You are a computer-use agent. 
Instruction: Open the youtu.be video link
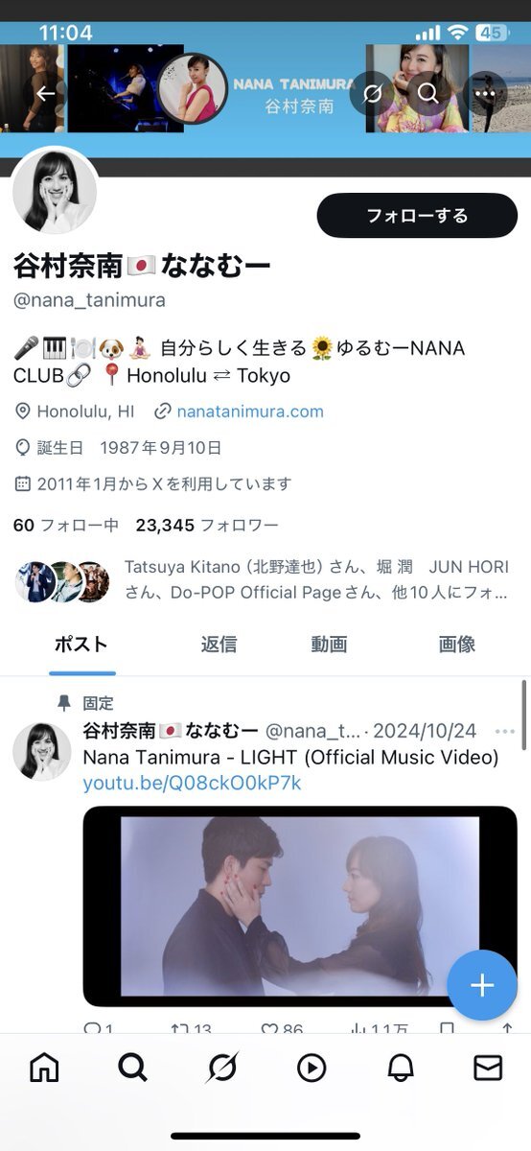pyautogui.click(x=192, y=783)
